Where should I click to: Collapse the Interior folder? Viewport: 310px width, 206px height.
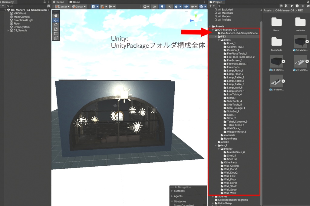click(219, 149)
